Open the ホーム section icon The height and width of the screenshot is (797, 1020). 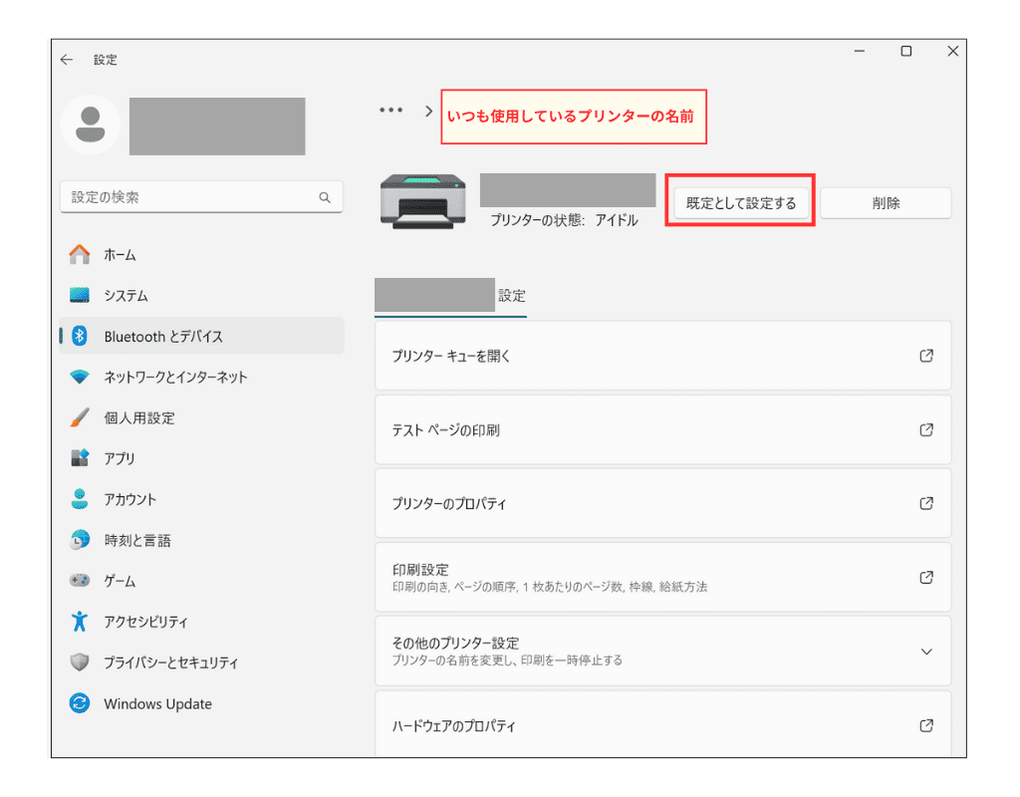pyautogui.click(x=82, y=254)
